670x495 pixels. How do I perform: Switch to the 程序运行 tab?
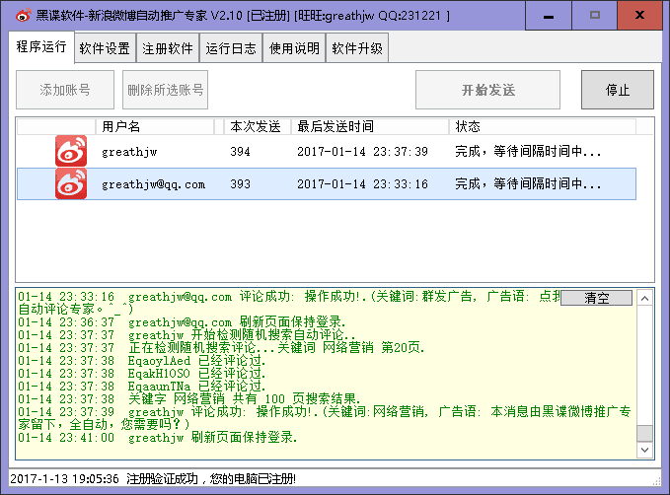click(x=41, y=47)
